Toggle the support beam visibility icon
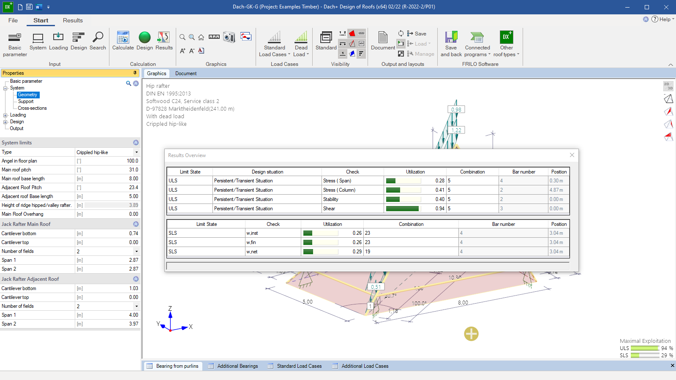The image size is (676, 380). pos(343,43)
